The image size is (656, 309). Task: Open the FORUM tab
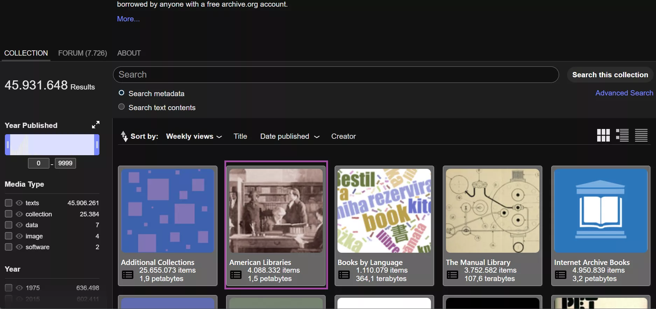pos(83,53)
